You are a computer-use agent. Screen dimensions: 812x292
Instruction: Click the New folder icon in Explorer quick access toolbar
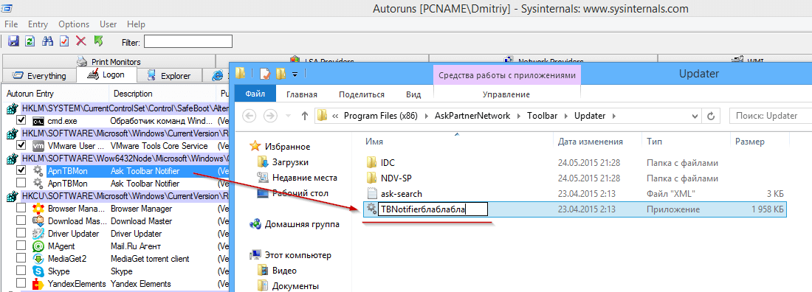[x=281, y=74]
